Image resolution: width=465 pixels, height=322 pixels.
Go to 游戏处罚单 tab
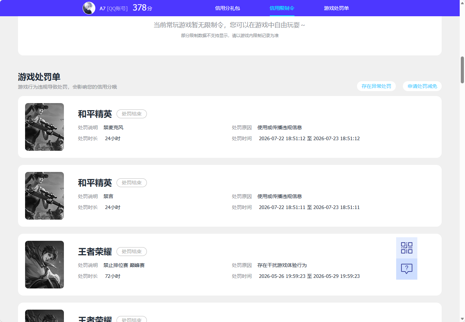[336, 8]
